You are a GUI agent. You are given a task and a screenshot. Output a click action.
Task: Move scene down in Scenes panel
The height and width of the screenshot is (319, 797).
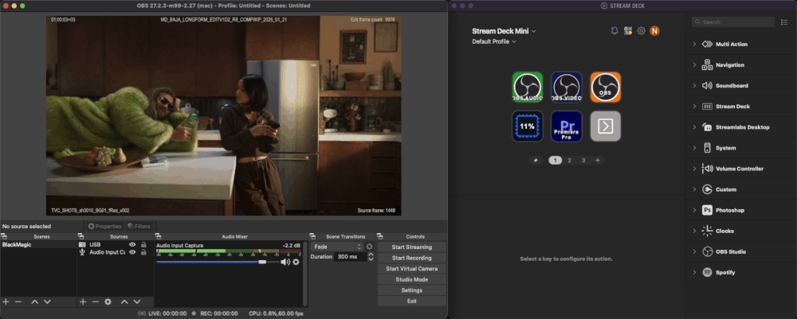pos(47,301)
